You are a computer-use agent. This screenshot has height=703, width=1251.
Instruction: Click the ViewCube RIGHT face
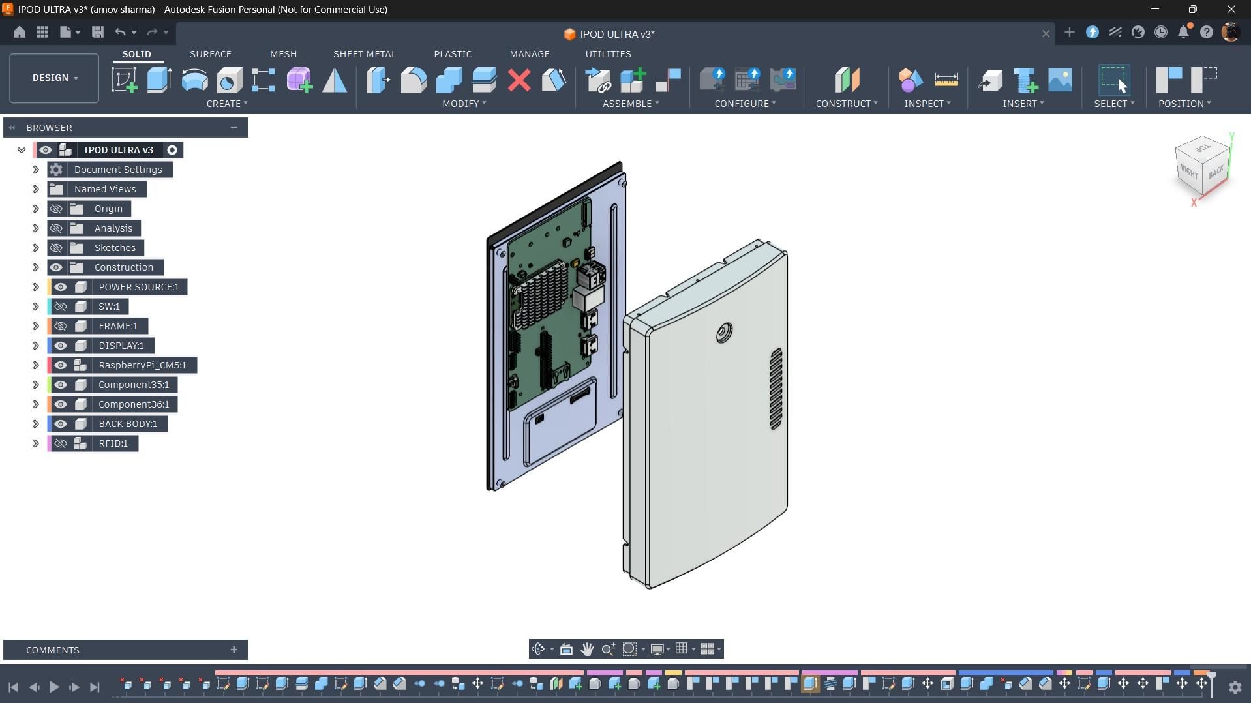click(1189, 172)
